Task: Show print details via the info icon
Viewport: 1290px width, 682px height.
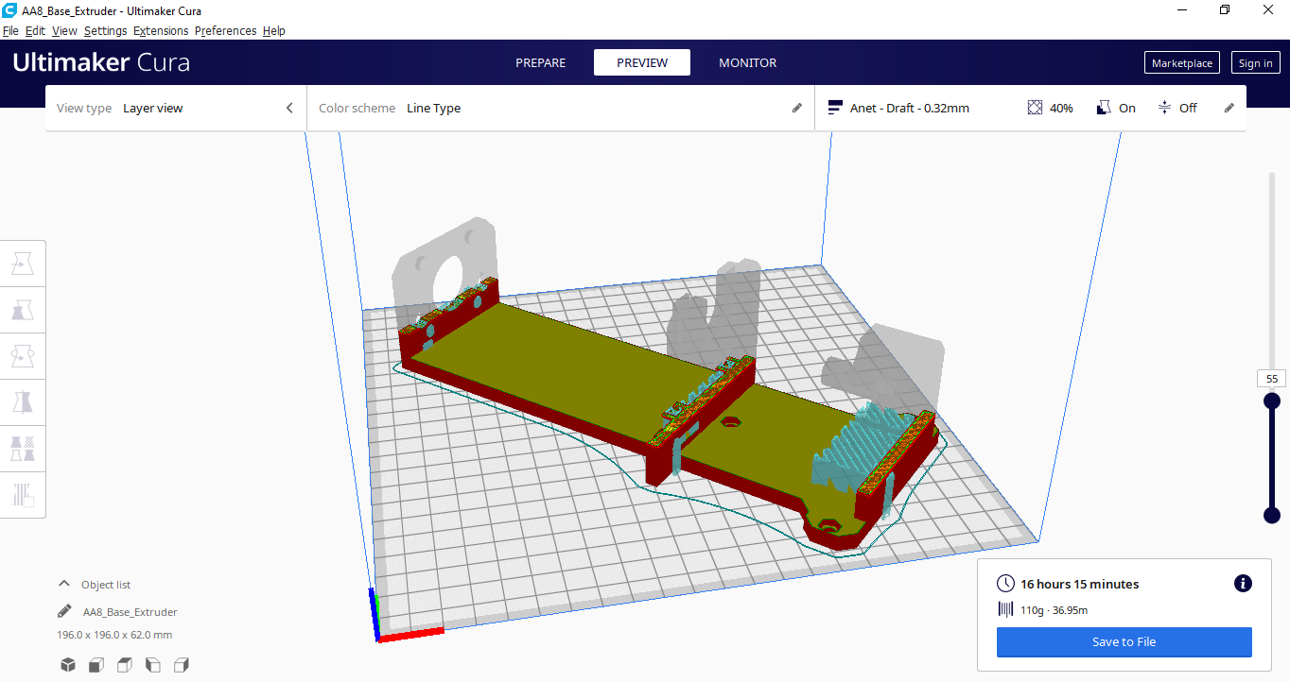Action: tap(1243, 584)
